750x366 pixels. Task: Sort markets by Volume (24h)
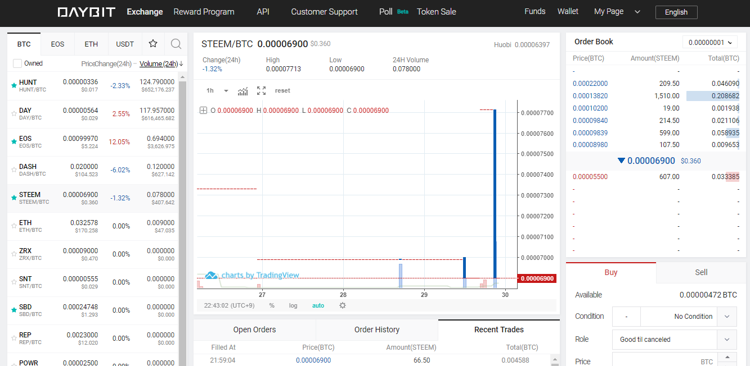[x=161, y=63]
